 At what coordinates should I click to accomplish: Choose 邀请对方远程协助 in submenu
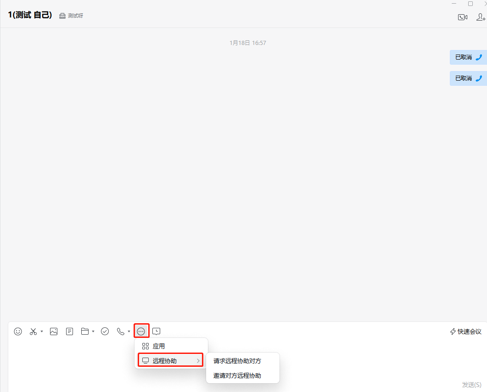point(237,375)
